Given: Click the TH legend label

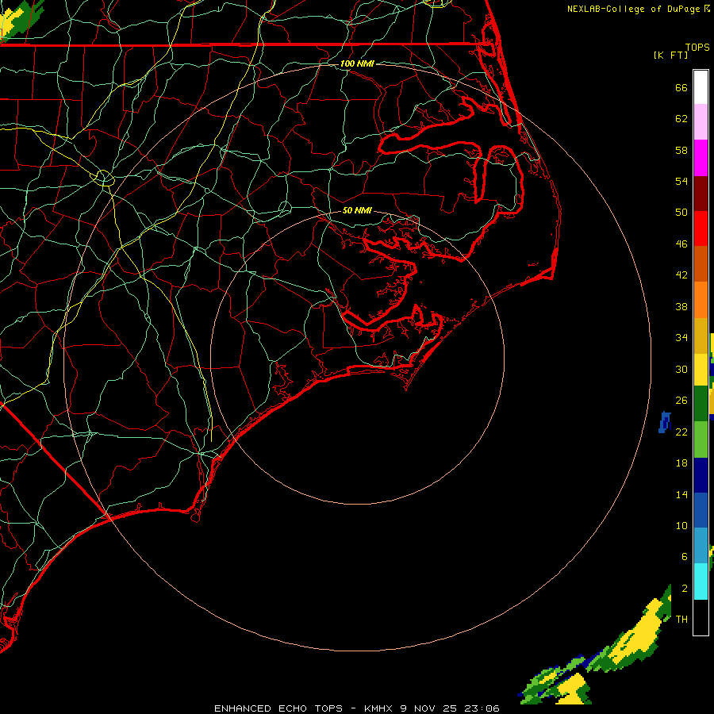Looking at the screenshot, I should point(681,619).
